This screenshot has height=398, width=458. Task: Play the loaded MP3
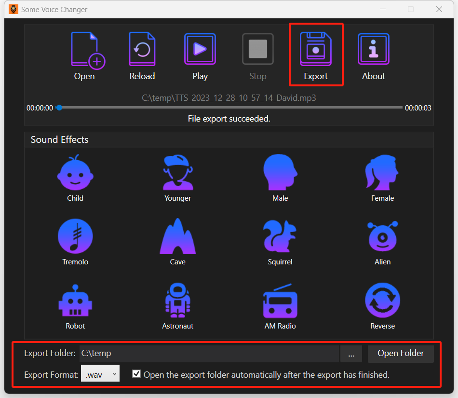pyautogui.click(x=200, y=55)
